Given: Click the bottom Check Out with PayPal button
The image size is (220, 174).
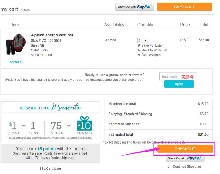Looking at the screenshot, I should (x=185, y=158).
